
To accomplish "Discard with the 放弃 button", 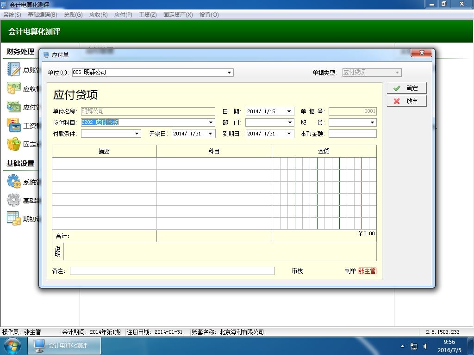I will click(406, 101).
